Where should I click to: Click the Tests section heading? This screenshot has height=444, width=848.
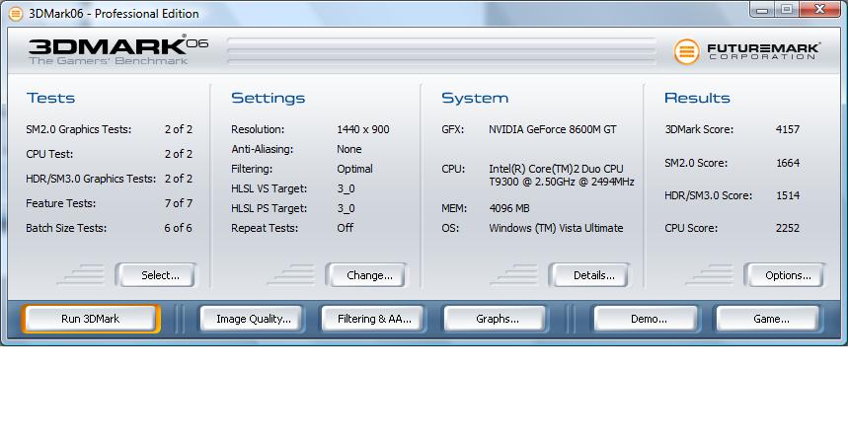click(x=50, y=98)
